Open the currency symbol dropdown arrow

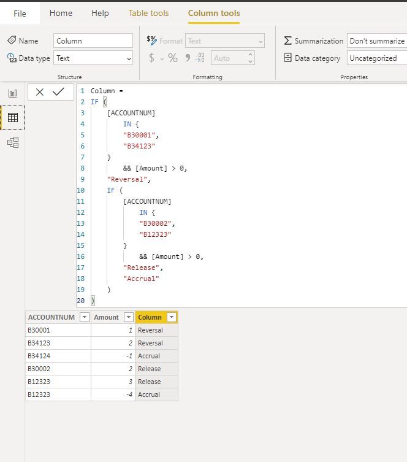click(x=162, y=59)
